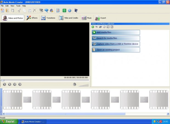170x124 pixels.
Task: Click the yellow security shield tray icon
Action: (x=155, y=122)
